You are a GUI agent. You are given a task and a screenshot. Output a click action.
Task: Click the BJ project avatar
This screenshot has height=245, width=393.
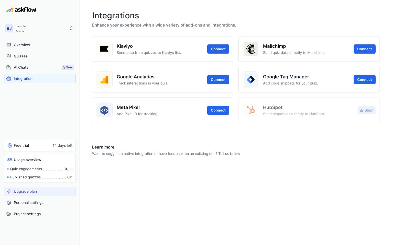(9, 28)
